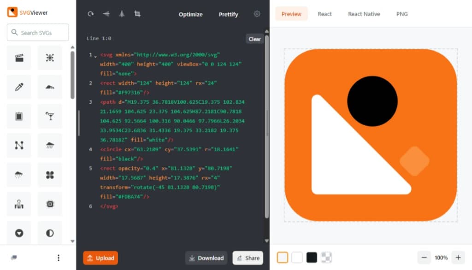472x270 pixels.
Task: Click code line number 3
Action: pos(90,102)
